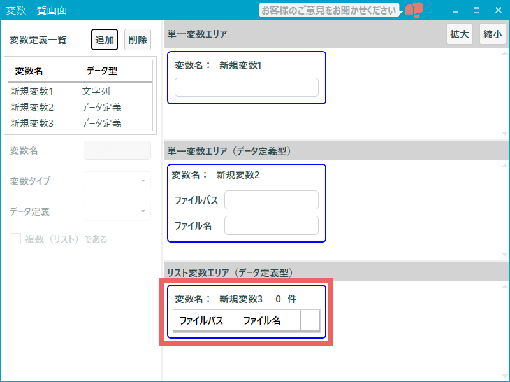Screen dimensions: 510x382
Task: Select the 新規変数1 row in variable list
Action: click(80, 91)
